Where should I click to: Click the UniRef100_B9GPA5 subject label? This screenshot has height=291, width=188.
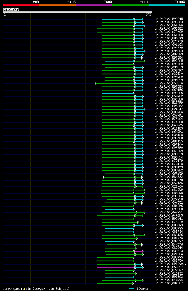point(169,61)
